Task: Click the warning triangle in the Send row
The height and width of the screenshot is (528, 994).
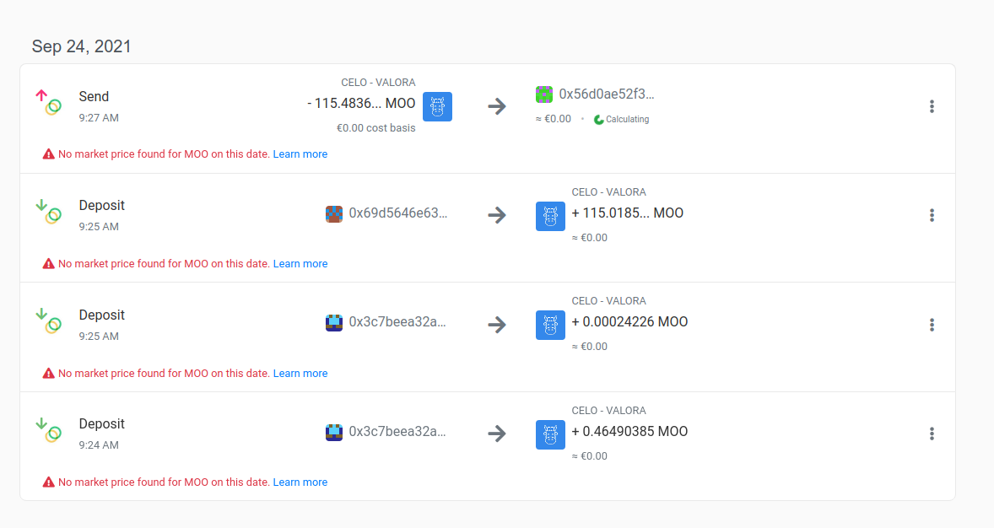Action: (x=48, y=154)
